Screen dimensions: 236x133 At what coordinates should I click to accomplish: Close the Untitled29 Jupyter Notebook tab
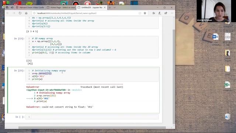coord(105,7)
